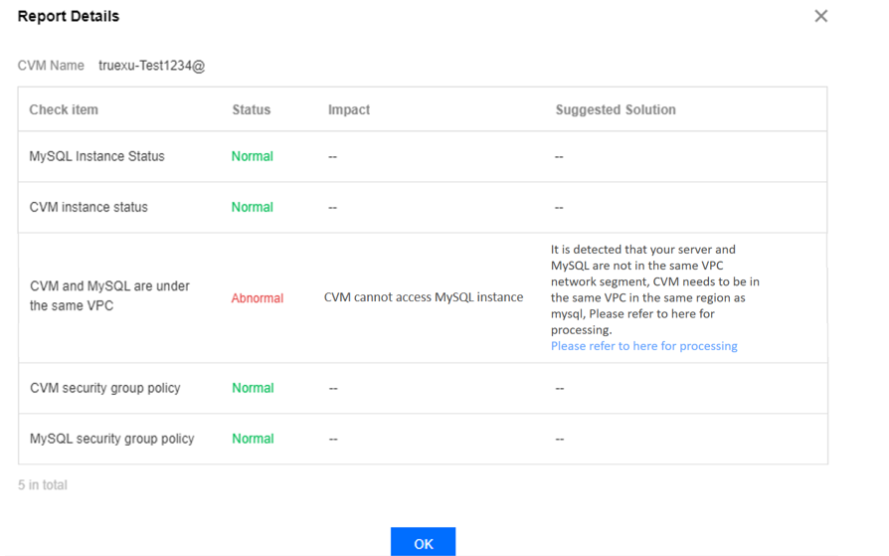Click the Impact column header
The height and width of the screenshot is (556, 889).
349,109
